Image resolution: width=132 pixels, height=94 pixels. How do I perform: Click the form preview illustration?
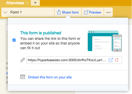coord(105,41)
